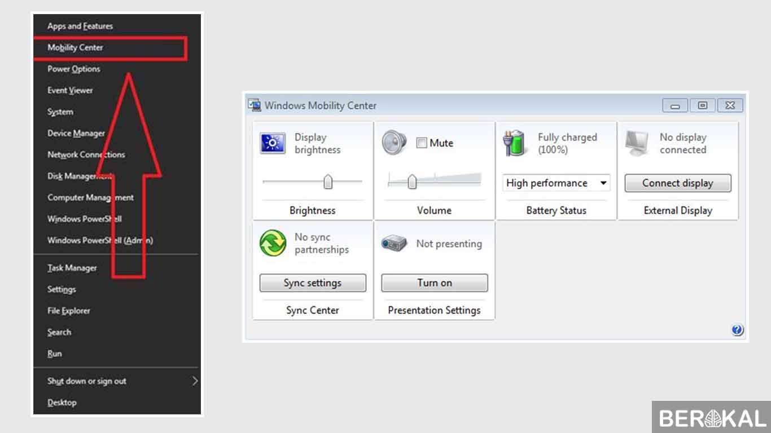Click the green battery status icon
The image size is (771, 433).
(515, 143)
